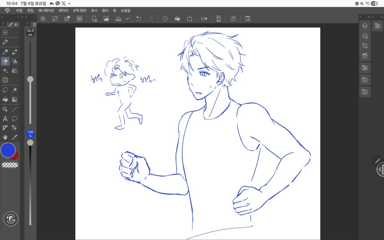Select the straight Line figure tool
This screenshot has height=240, width=384.
point(14,109)
